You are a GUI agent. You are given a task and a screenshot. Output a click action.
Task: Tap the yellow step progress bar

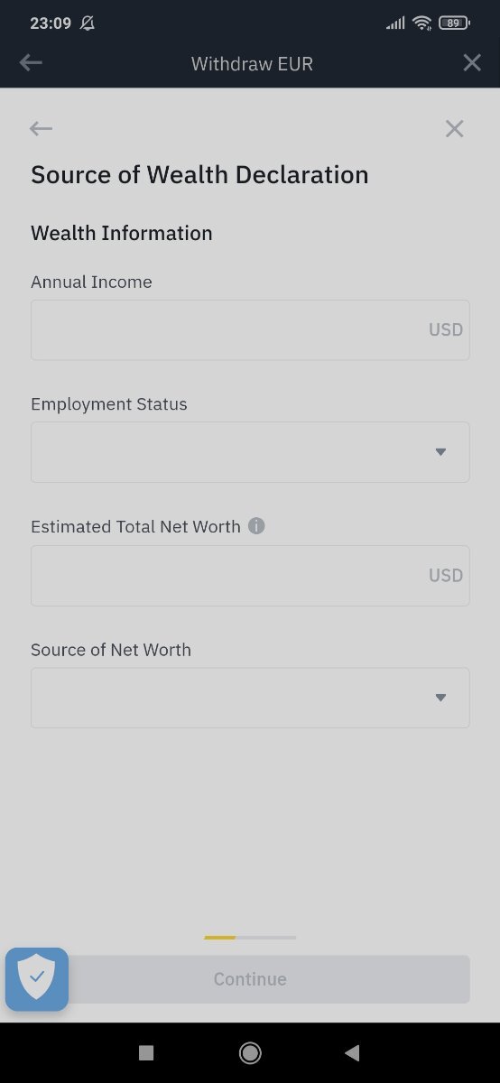pos(219,938)
